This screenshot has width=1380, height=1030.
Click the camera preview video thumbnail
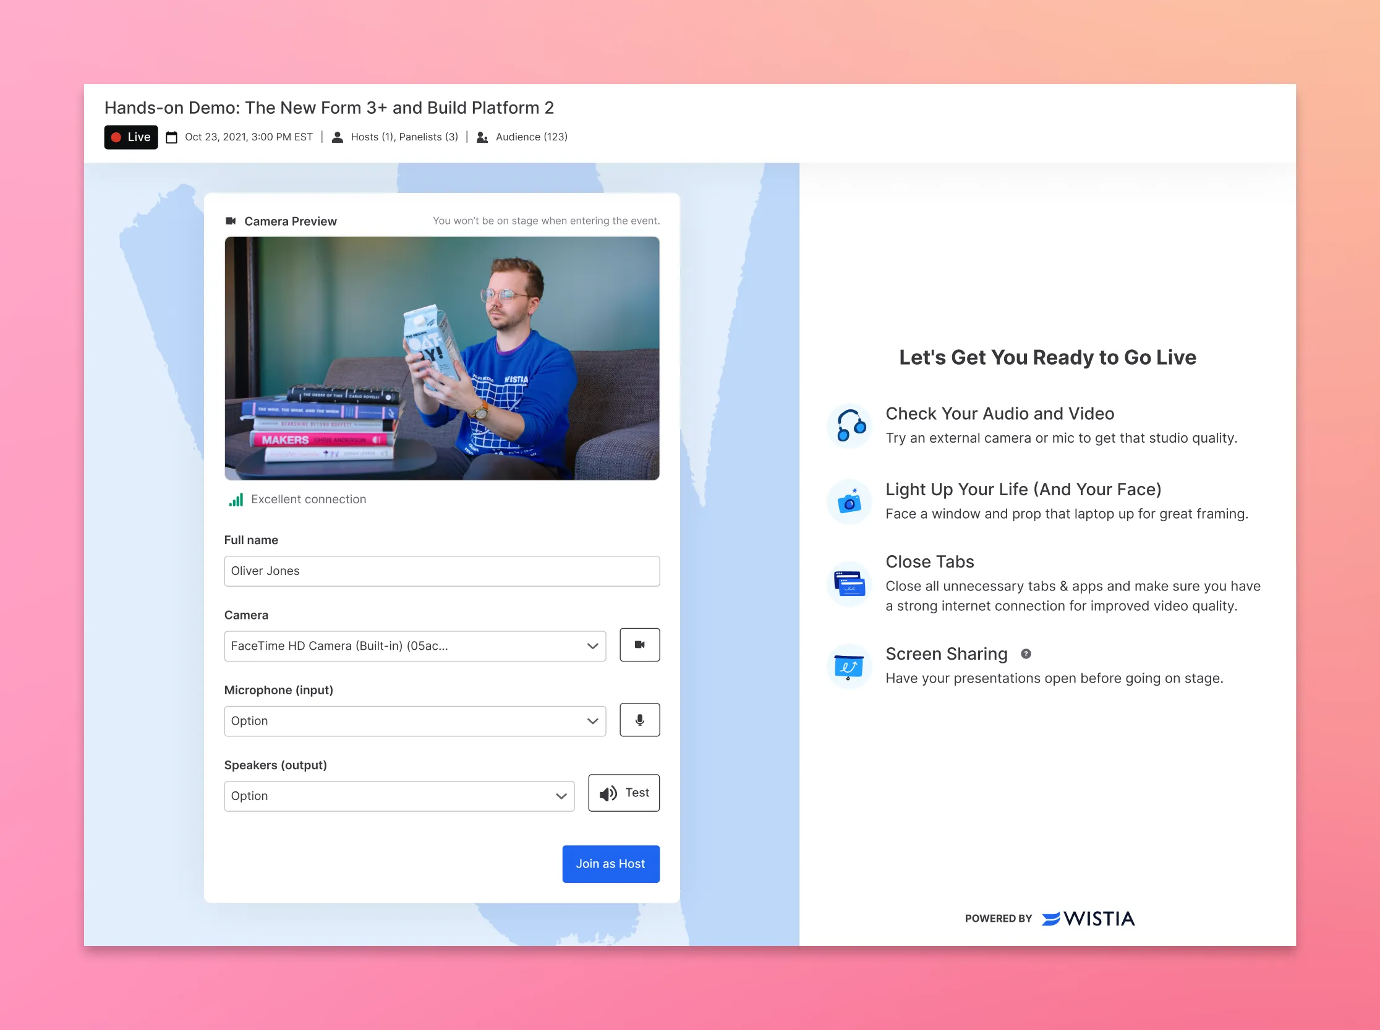[x=441, y=358]
